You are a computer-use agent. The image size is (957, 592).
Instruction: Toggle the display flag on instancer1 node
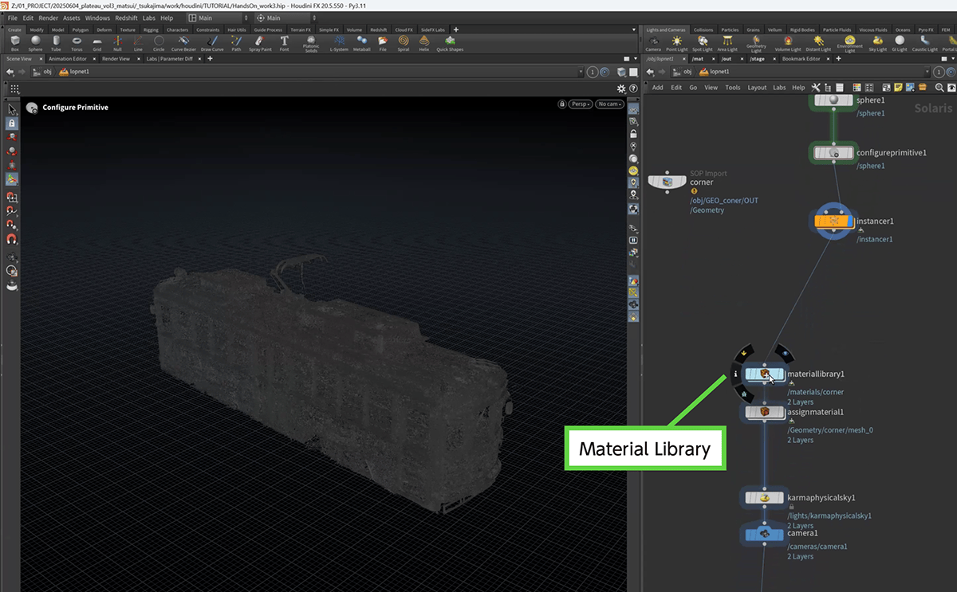coord(849,221)
